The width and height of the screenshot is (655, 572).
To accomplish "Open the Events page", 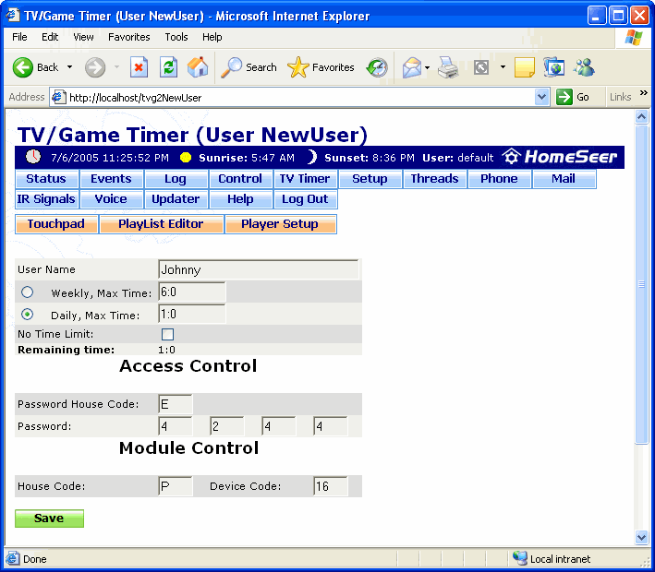I will coord(111,179).
